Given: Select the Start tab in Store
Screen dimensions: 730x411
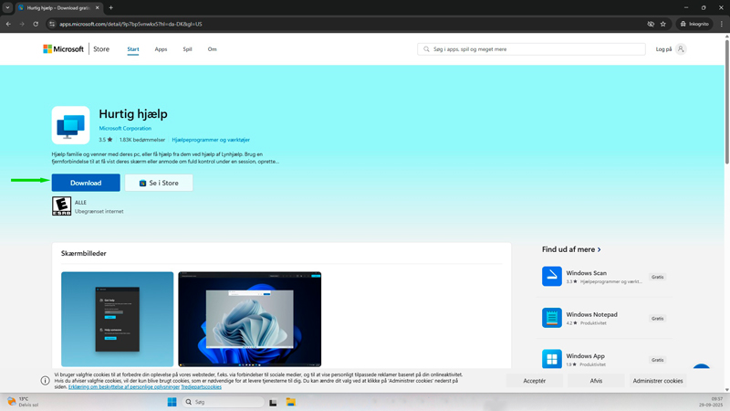Looking at the screenshot, I should pyautogui.click(x=133, y=49).
